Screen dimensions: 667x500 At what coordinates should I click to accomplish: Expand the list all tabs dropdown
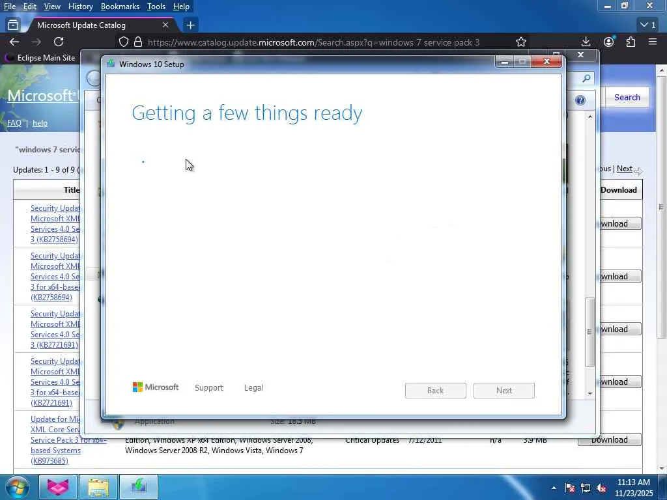[648, 25]
